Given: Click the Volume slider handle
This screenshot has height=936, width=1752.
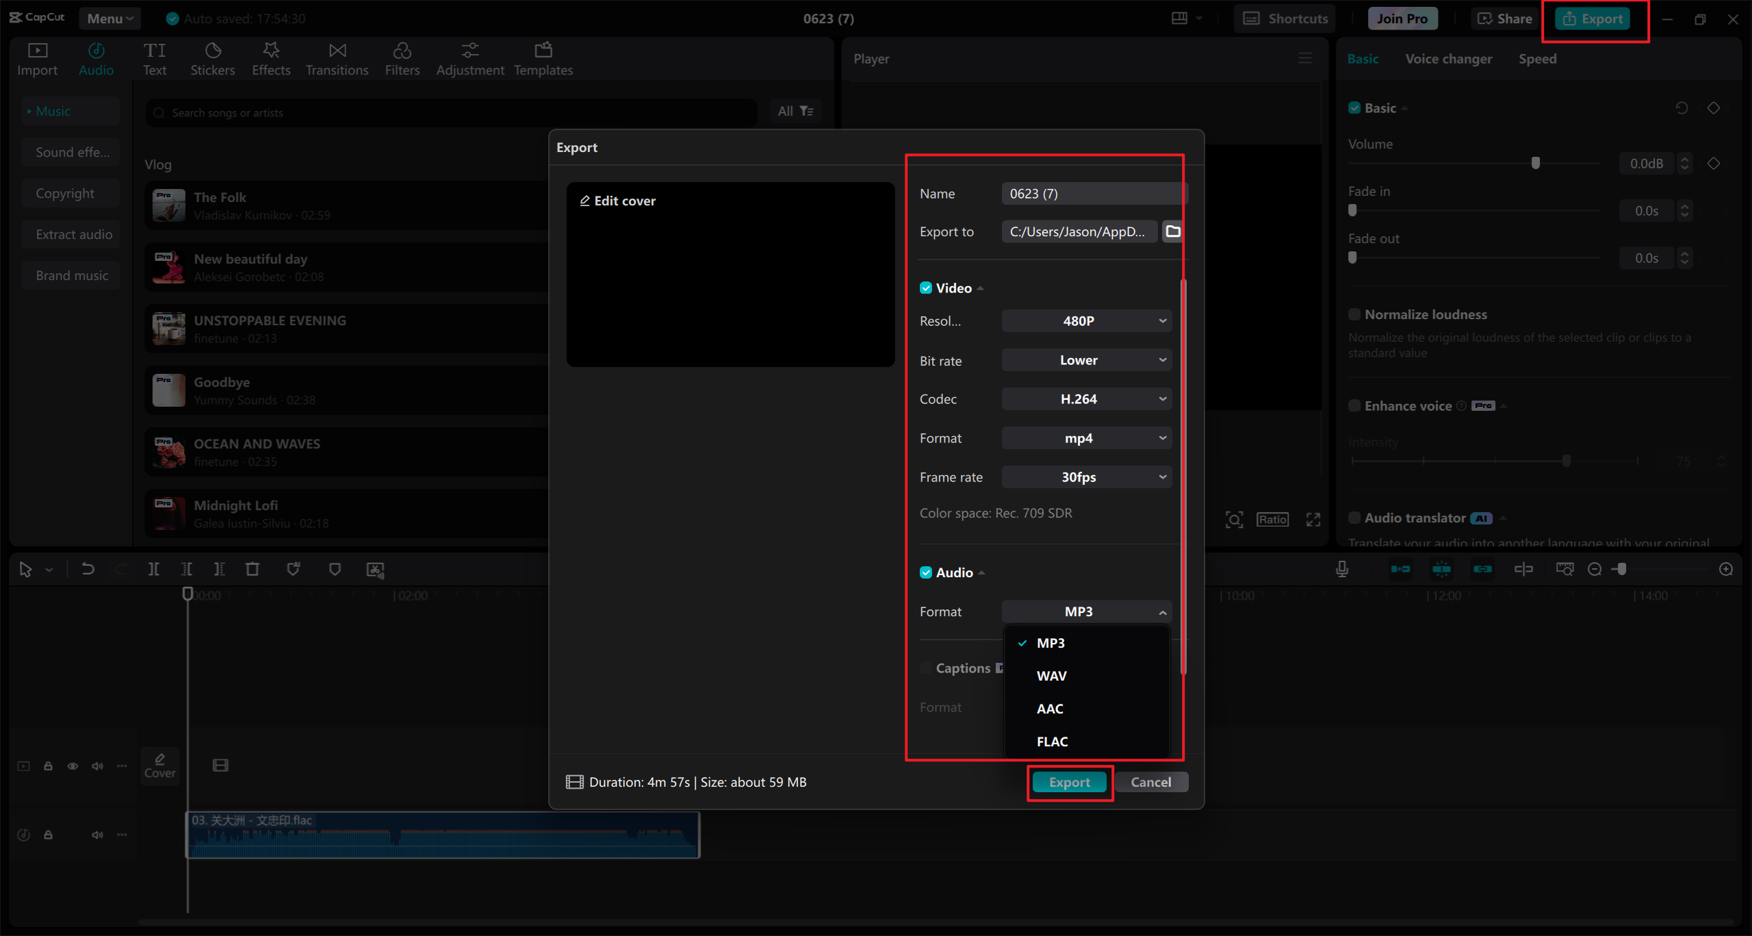Looking at the screenshot, I should tap(1536, 163).
